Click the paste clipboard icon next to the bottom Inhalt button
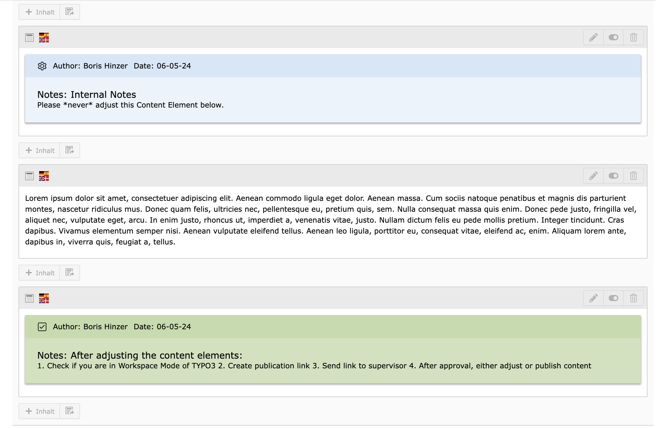This screenshot has width=656, height=428. tap(69, 411)
